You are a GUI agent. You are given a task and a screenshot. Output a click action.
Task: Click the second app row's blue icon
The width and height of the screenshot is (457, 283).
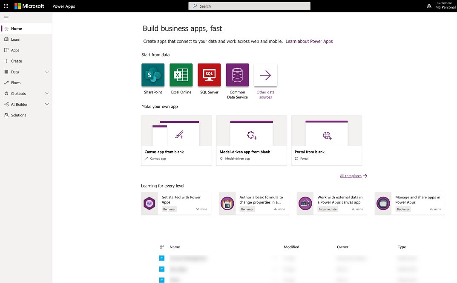point(162,269)
